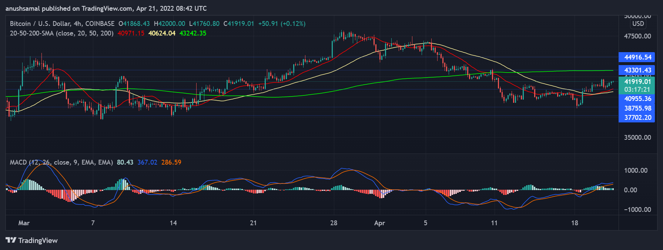Click the MACD signal value 286.59
663x250 pixels.
[171, 162]
